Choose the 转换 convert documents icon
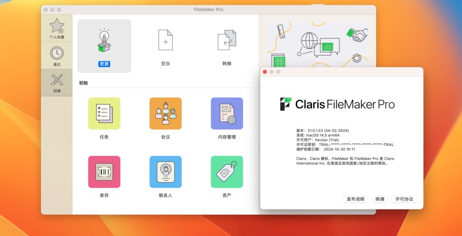The height and width of the screenshot is (236, 462). point(227,40)
